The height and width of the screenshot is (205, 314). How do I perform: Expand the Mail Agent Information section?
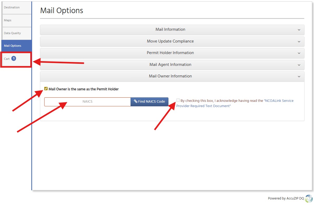coord(170,65)
